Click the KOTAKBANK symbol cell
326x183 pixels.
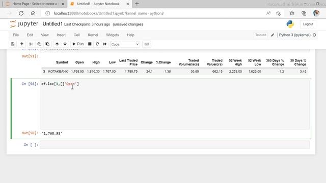point(58,71)
